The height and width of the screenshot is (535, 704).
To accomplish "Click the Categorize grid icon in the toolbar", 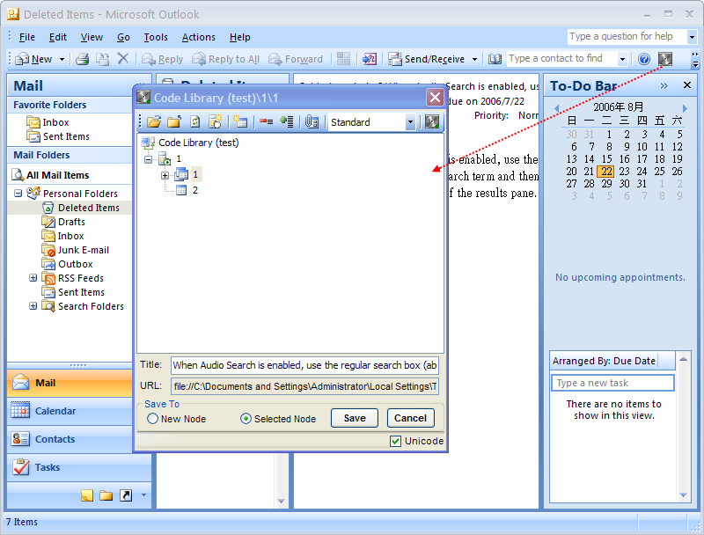I will pos(343,59).
